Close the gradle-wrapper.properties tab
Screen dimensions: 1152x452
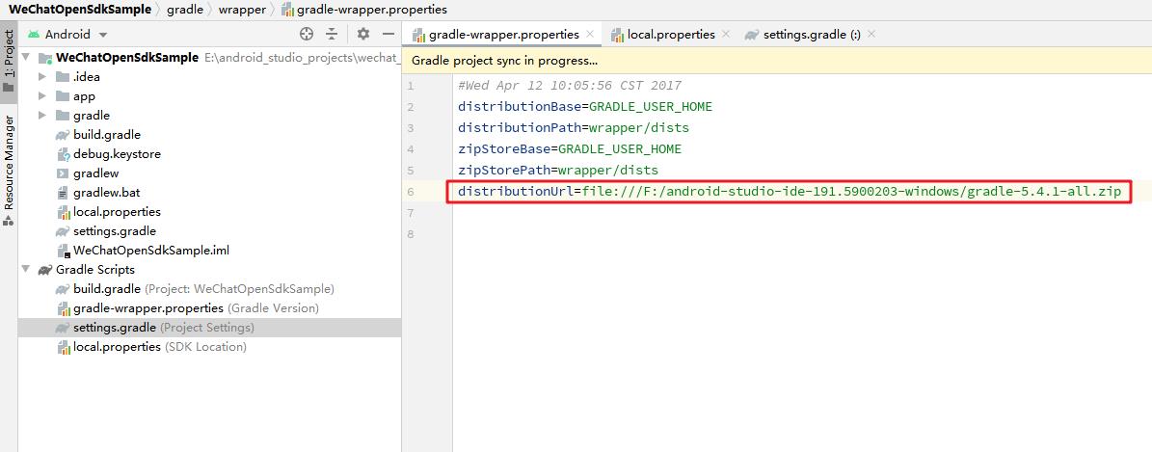(590, 34)
